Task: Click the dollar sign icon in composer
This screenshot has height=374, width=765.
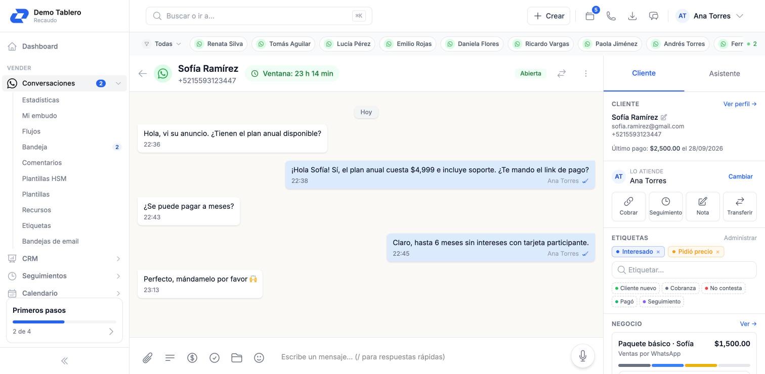Action: tap(192, 358)
